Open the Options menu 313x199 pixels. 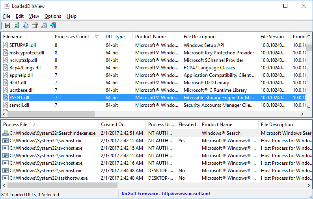[53, 16]
